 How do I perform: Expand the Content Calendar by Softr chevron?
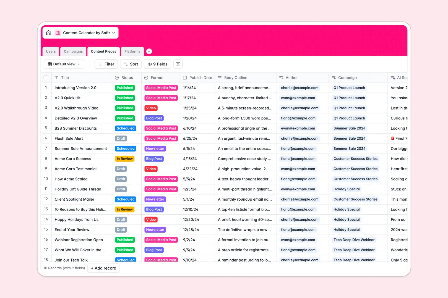click(114, 33)
